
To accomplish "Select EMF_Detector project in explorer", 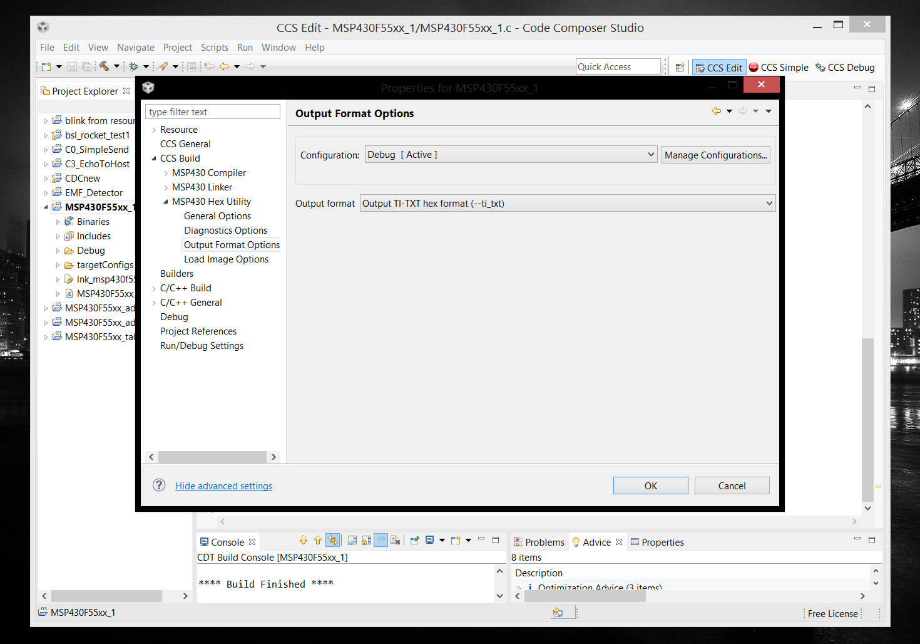I will click(93, 193).
